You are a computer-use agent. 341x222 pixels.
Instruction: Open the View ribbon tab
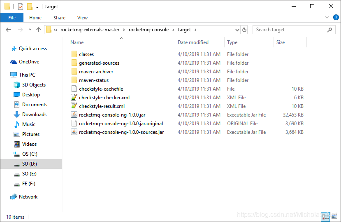82,18
